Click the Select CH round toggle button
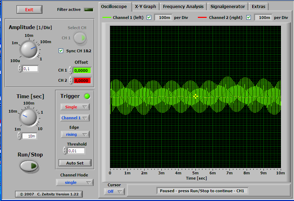 (x=80, y=38)
